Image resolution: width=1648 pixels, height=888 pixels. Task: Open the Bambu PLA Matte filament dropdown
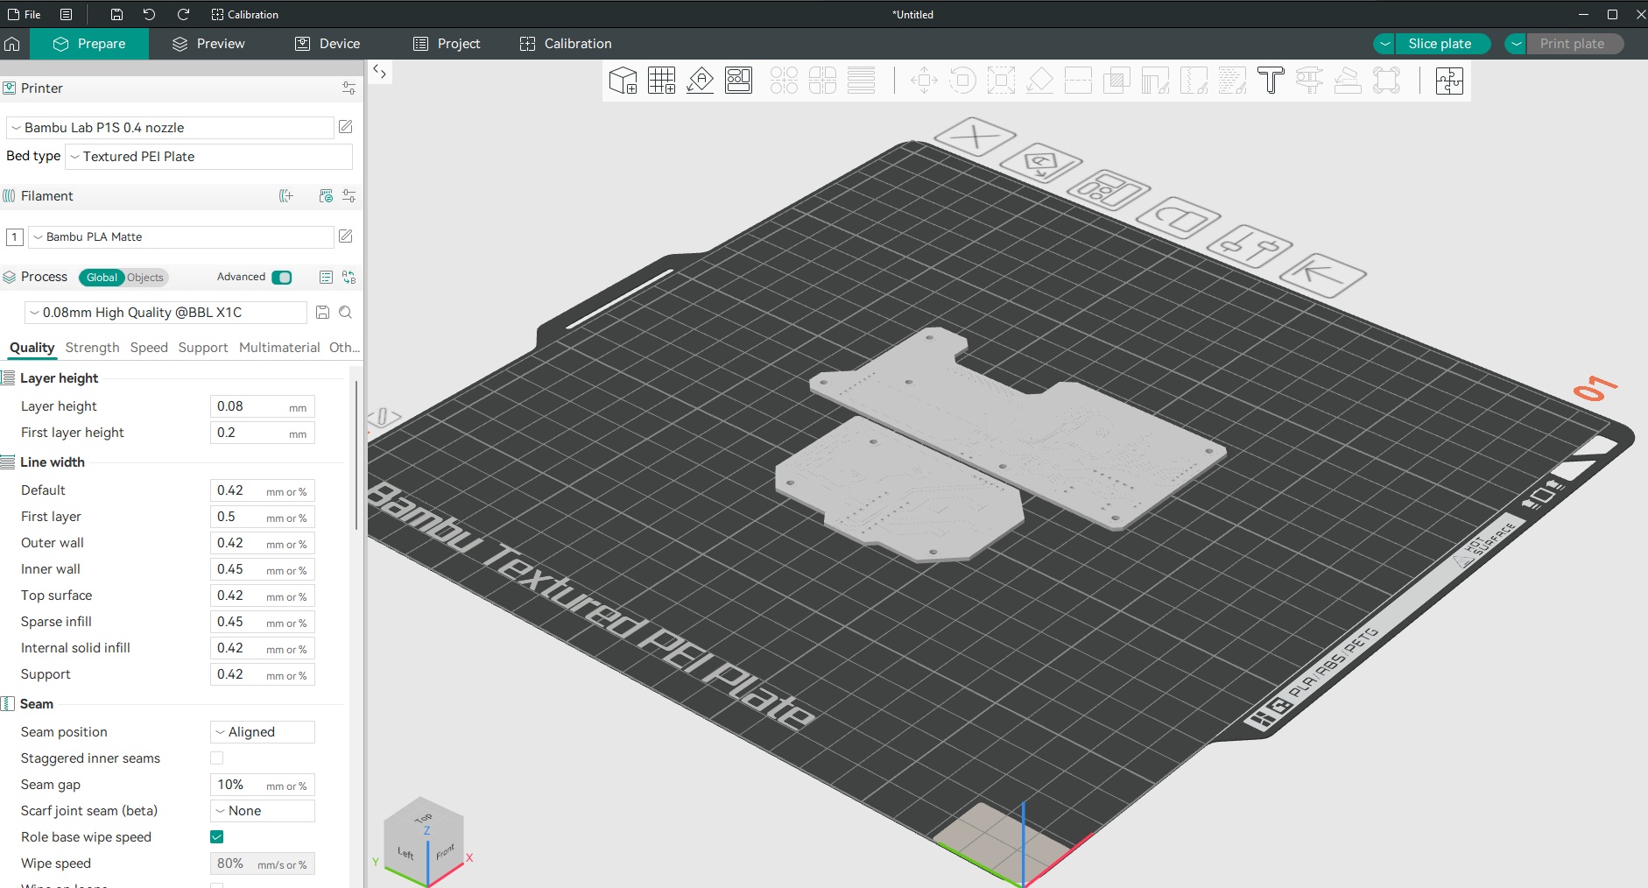[181, 237]
